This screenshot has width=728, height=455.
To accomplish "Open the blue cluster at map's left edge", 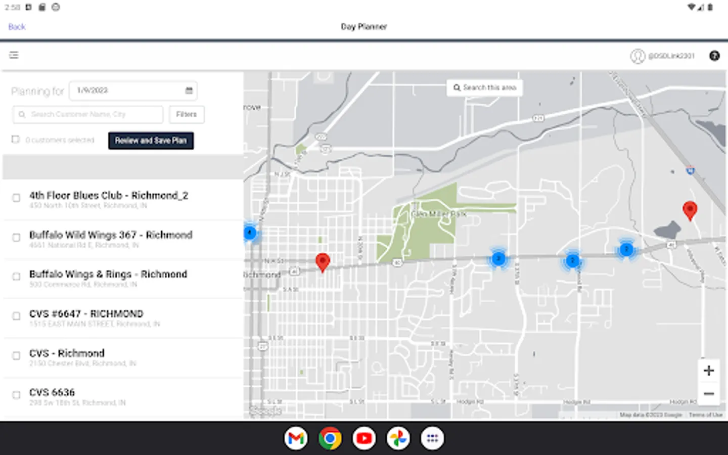I will (250, 233).
